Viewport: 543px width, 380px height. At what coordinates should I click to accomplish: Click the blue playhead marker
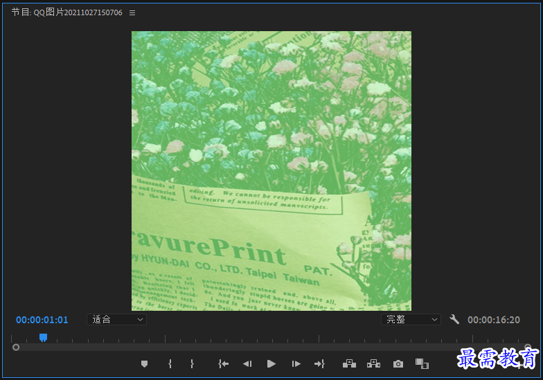tap(43, 338)
